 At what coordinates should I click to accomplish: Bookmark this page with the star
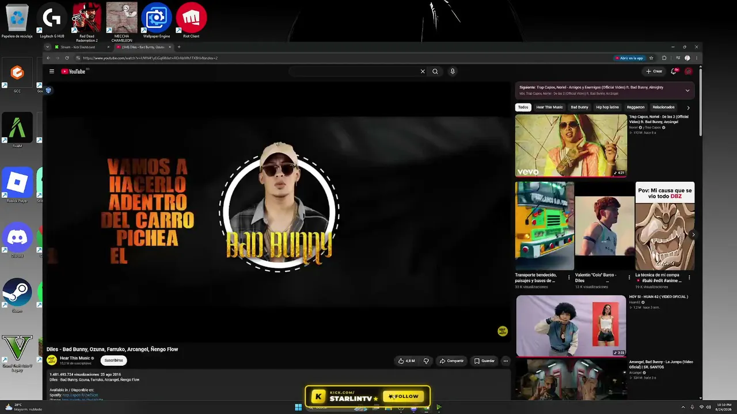click(x=651, y=58)
